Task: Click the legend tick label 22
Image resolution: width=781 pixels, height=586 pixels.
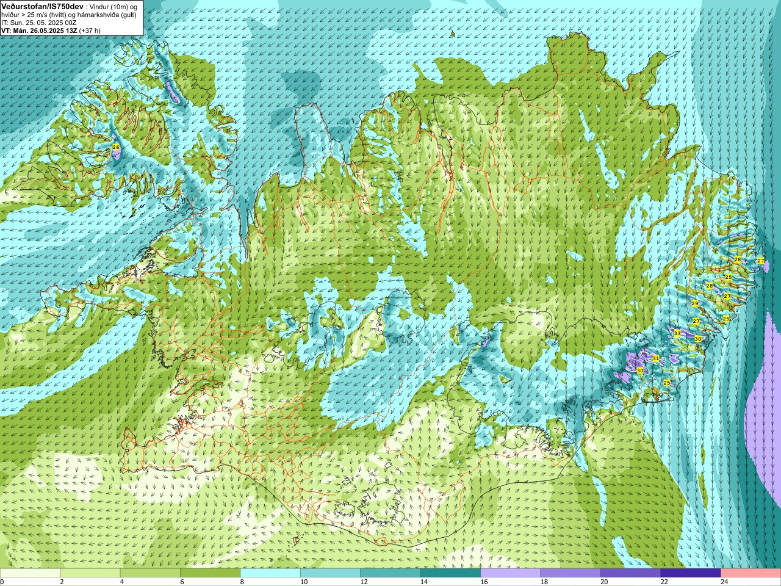Action: (x=664, y=582)
